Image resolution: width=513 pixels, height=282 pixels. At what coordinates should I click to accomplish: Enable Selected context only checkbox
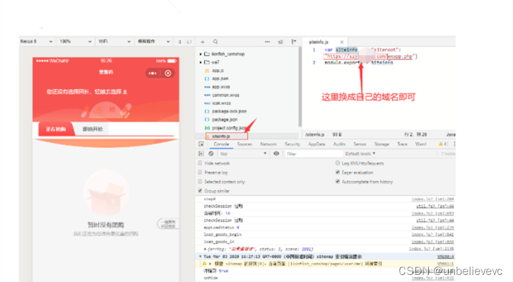click(x=200, y=181)
